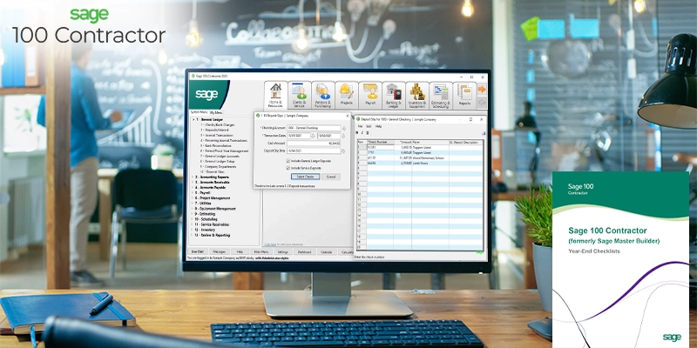Open the Banking & Ledger icon tab
Image resolution: width=697 pixels, height=348 pixels.
click(x=394, y=91)
